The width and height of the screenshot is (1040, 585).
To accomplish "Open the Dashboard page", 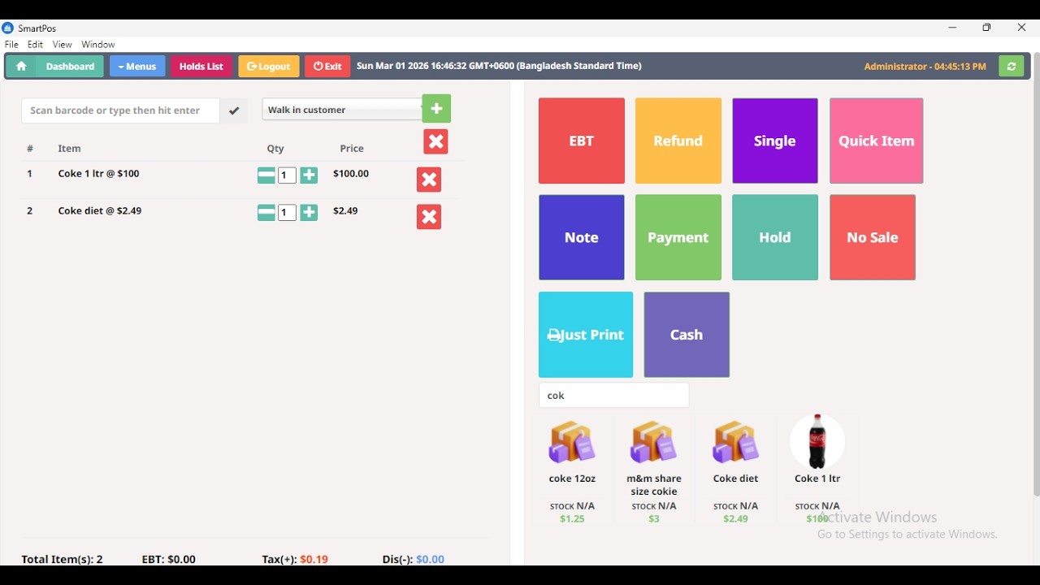I will [71, 67].
